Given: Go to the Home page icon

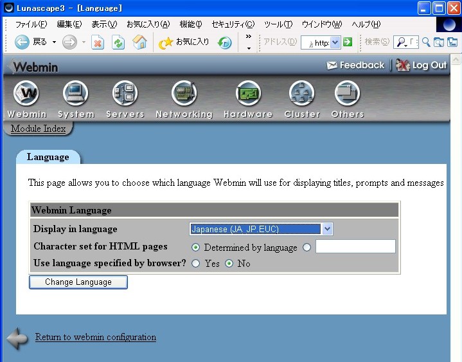Looking at the screenshot, I should pos(139,42).
